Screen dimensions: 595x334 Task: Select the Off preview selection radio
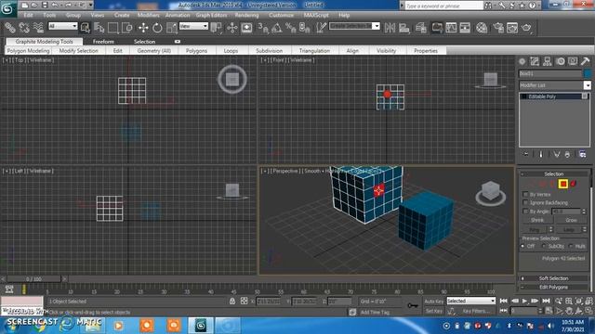522,246
